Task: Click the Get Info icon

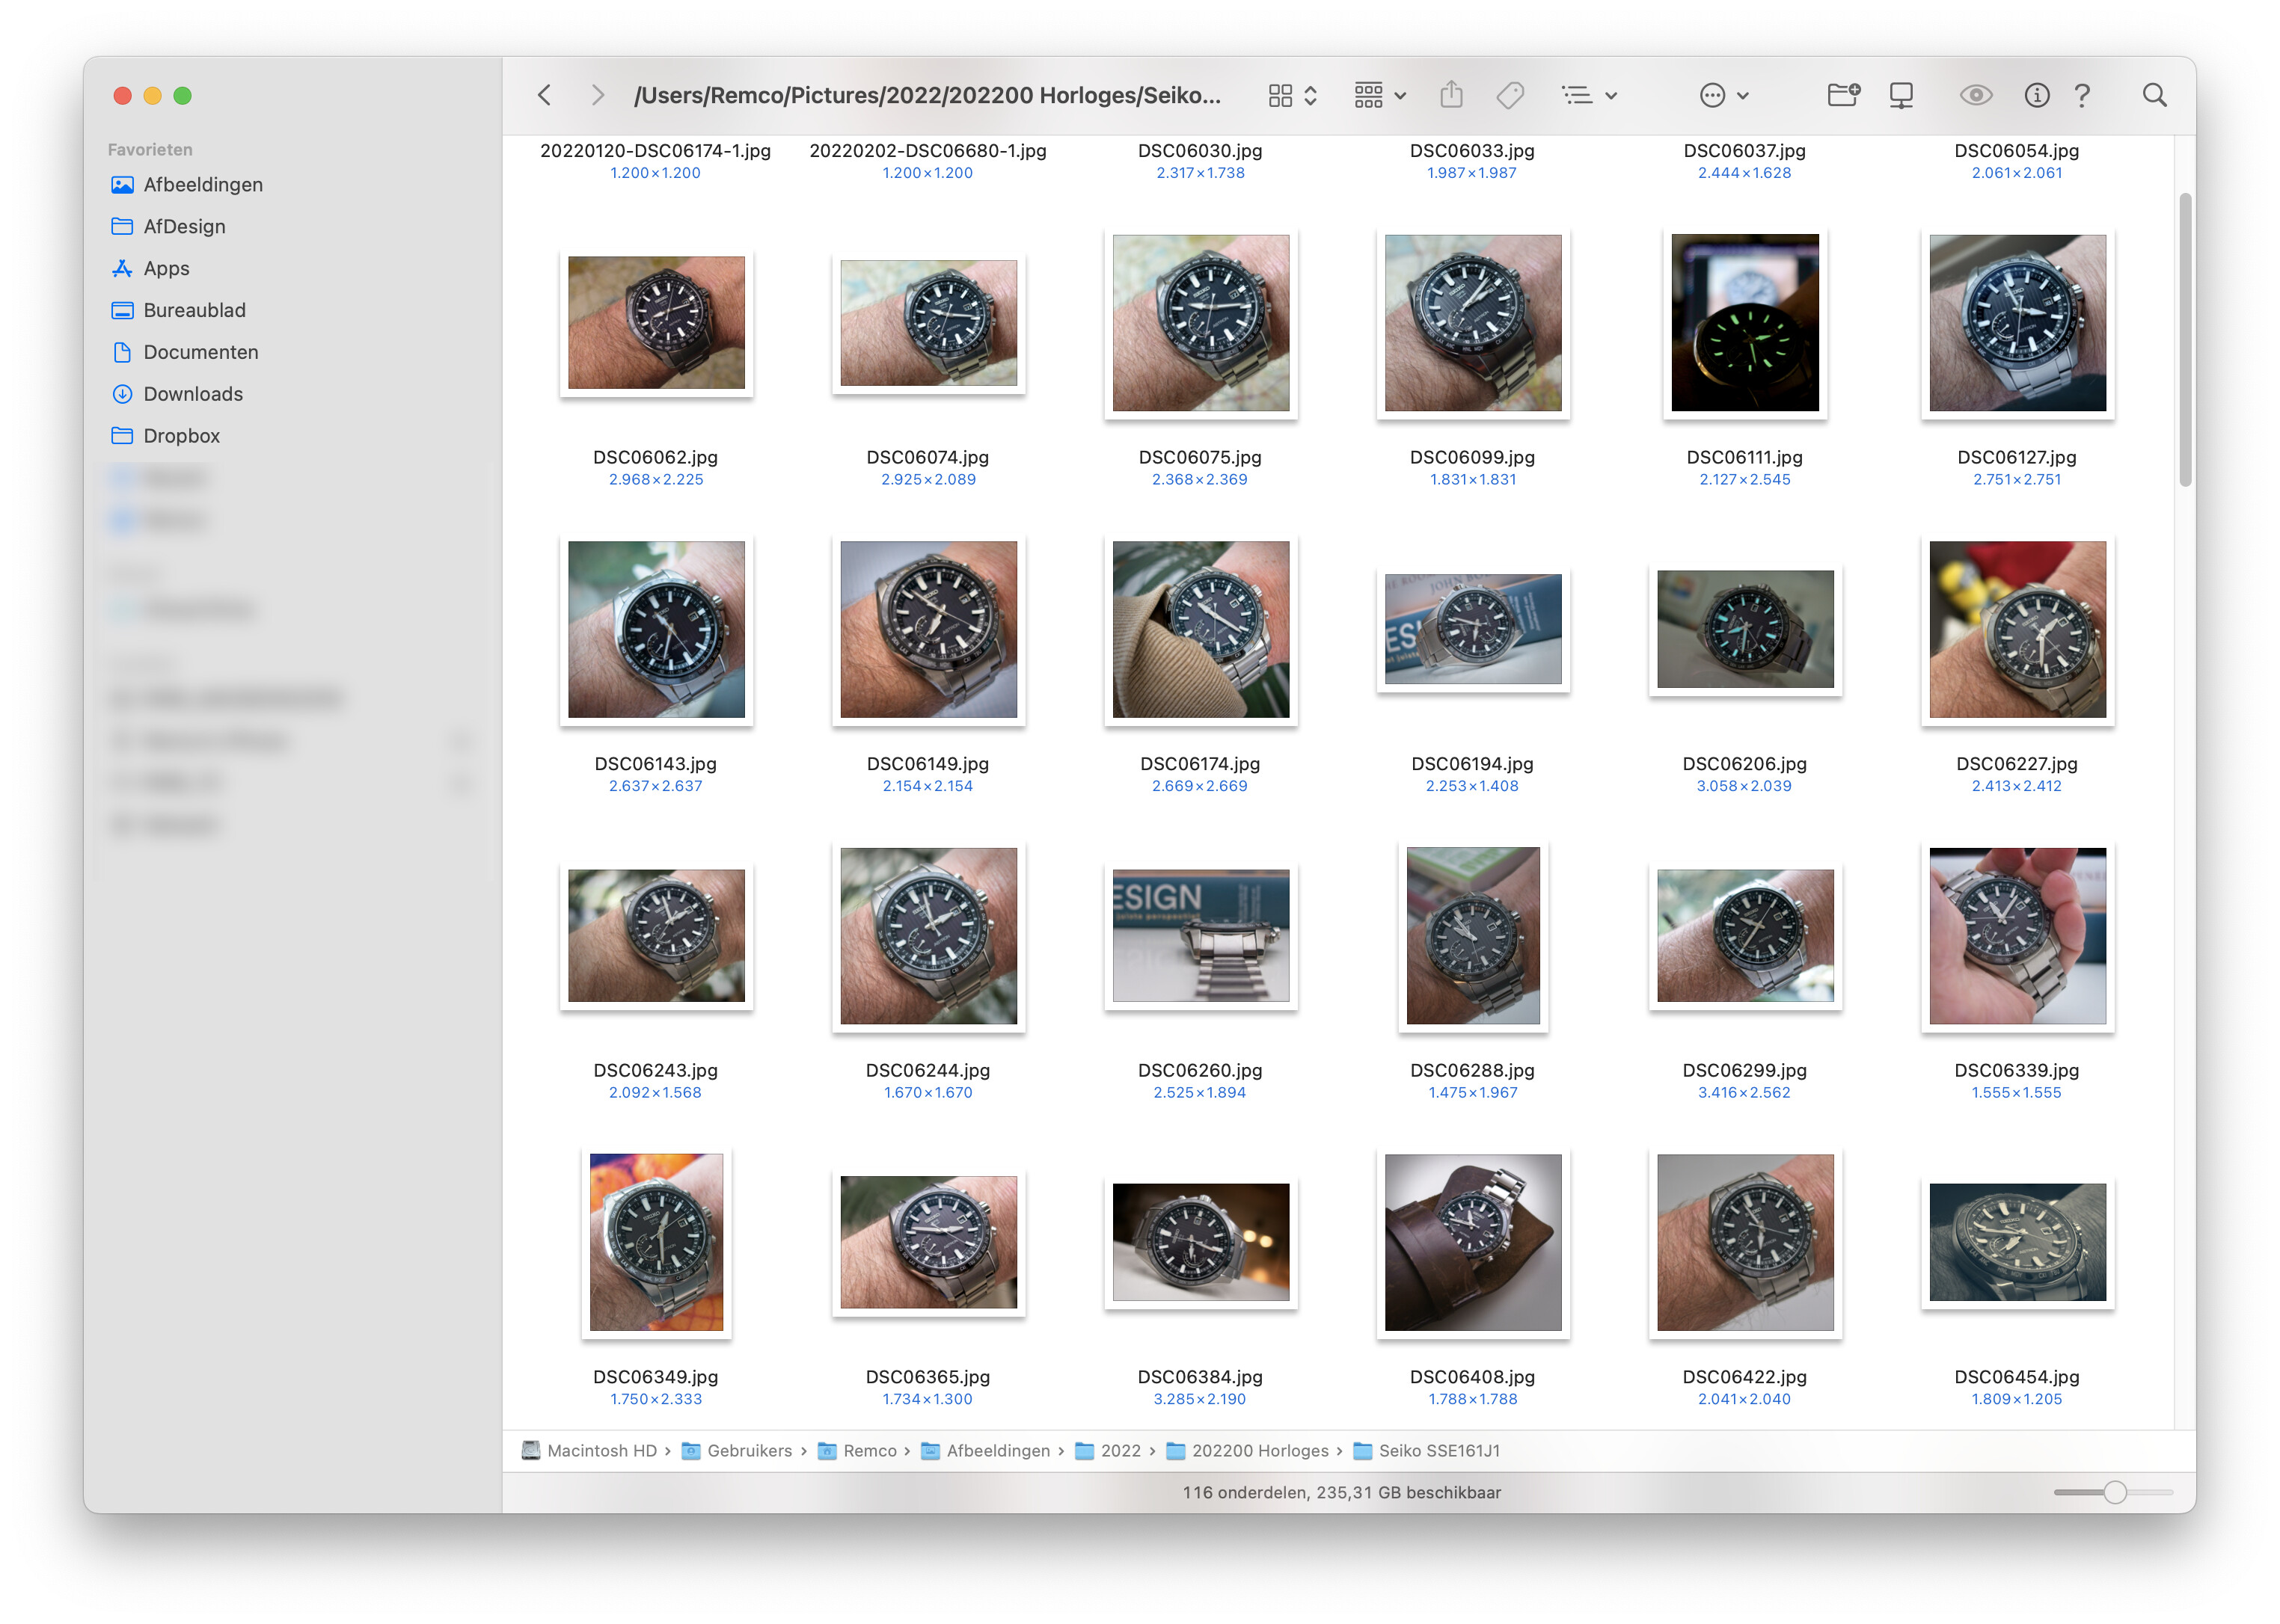Action: (2036, 95)
